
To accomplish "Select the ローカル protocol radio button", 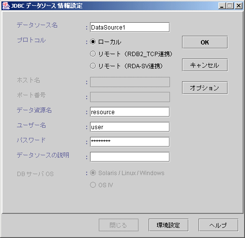I will tap(93, 42).
